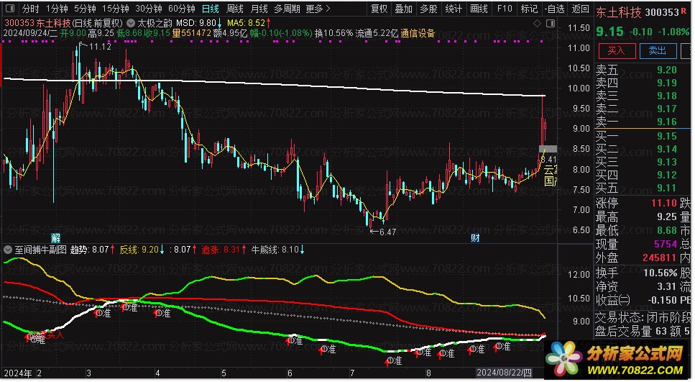Click the 净资 3.31 value
The width and height of the screenshot is (695, 382).
pos(667,286)
